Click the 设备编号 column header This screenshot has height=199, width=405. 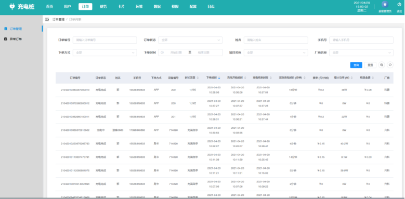coord(173,78)
